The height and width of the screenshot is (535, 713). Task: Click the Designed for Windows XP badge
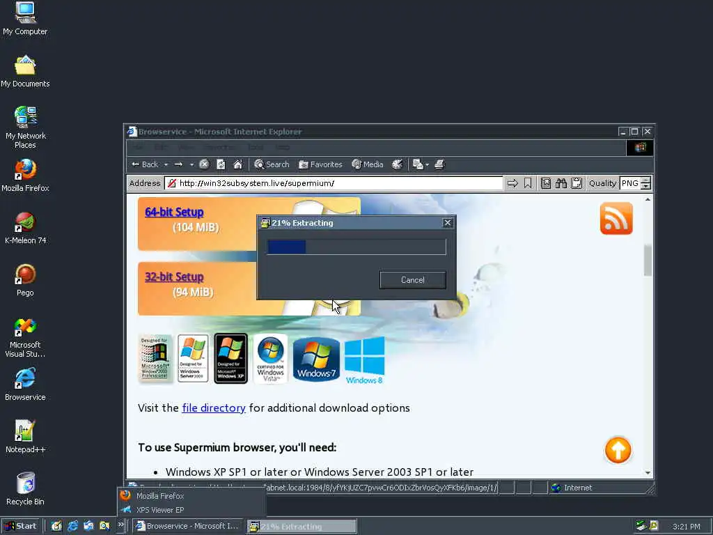tap(231, 359)
